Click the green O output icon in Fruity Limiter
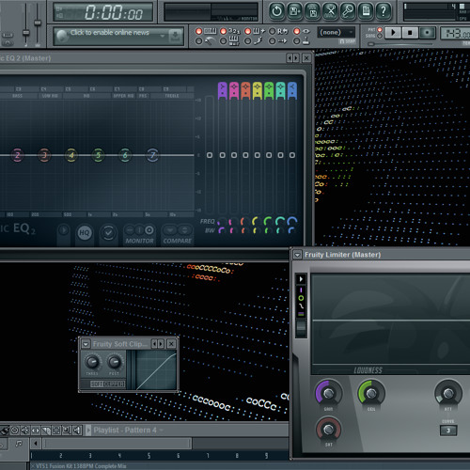Image resolution: width=470 pixels, height=470 pixels. click(x=301, y=298)
